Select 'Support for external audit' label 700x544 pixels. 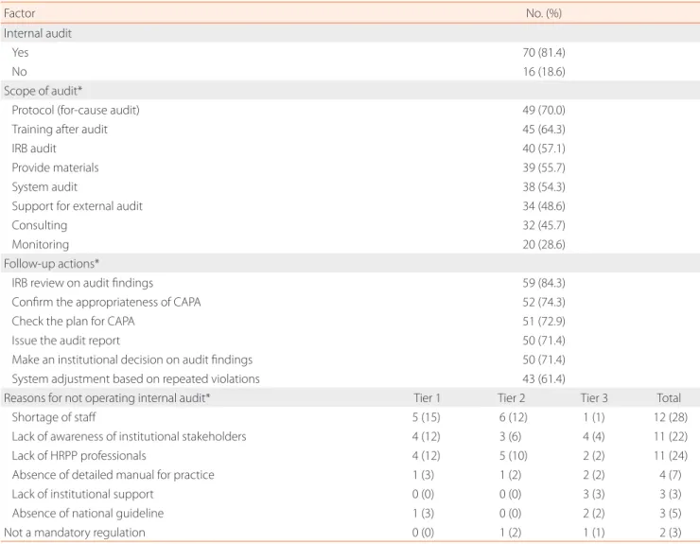(77, 206)
